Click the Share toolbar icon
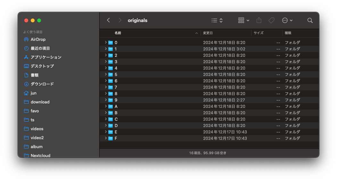 coord(259,20)
